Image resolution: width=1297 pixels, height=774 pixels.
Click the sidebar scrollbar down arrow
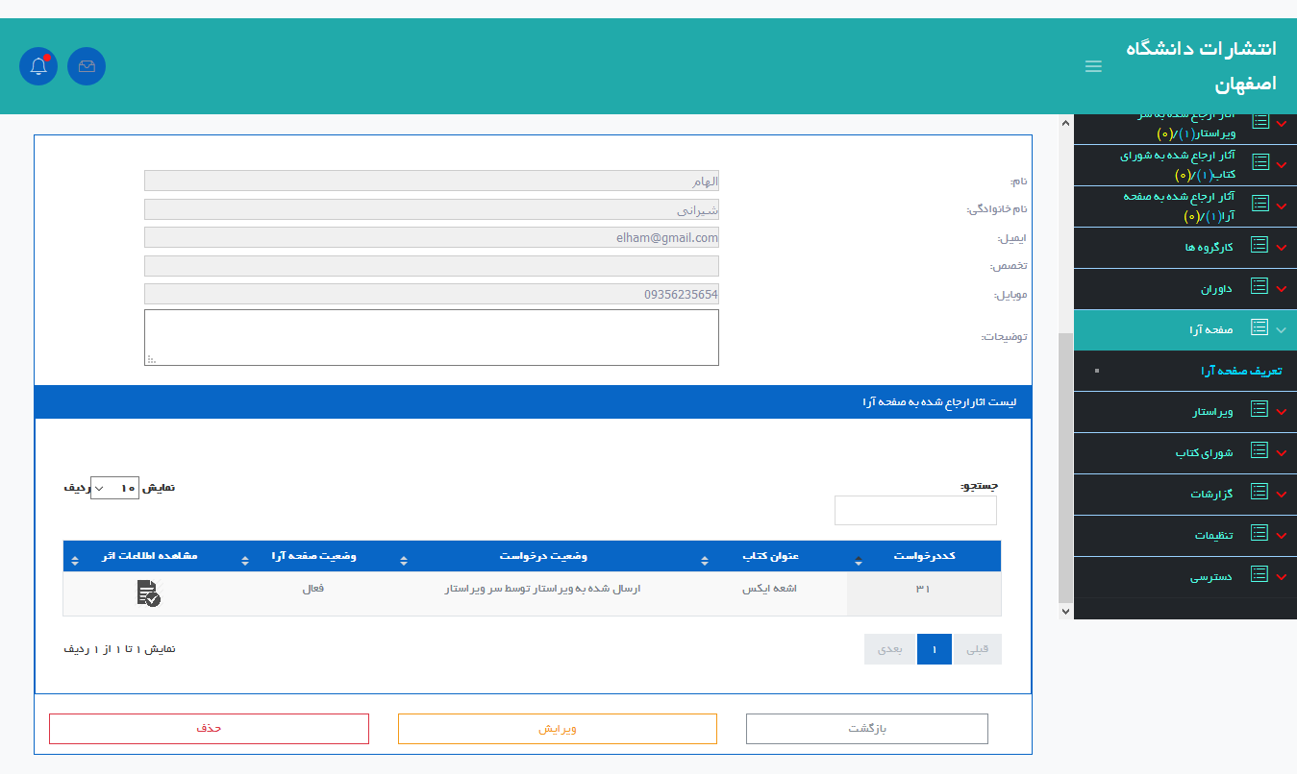(1064, 611)
